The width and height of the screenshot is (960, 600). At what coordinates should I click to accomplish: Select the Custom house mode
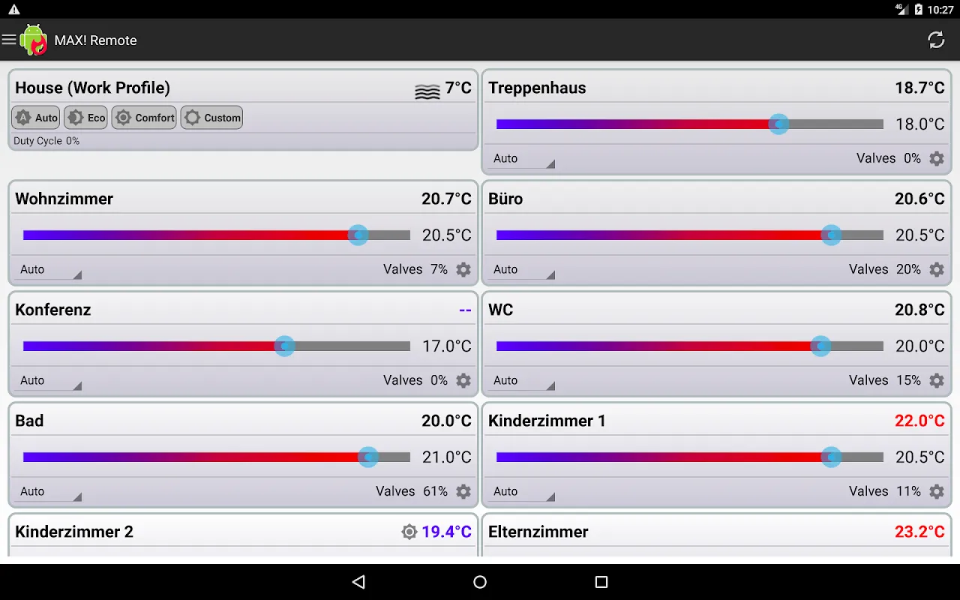point(212,118)
